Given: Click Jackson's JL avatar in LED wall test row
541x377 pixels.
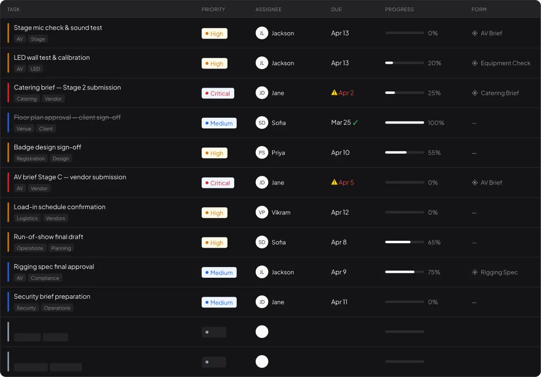Looking at the screenshot, I should point(262,63).
